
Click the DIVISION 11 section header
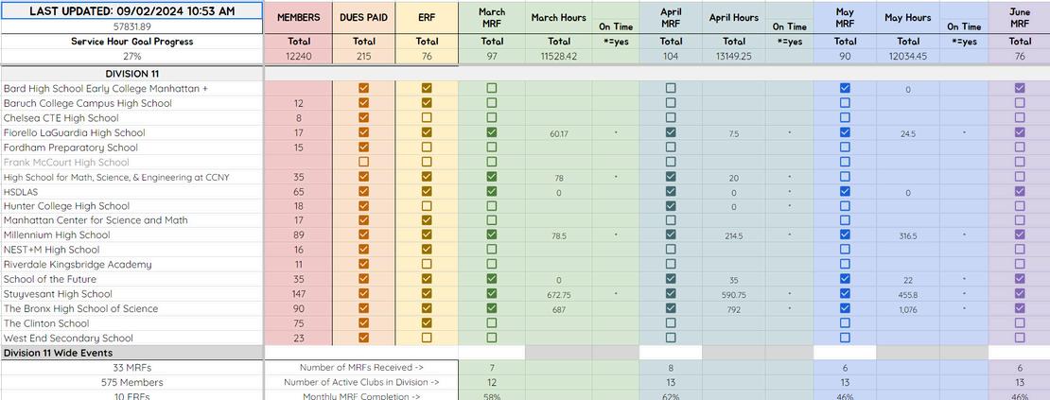pos(131,74)
